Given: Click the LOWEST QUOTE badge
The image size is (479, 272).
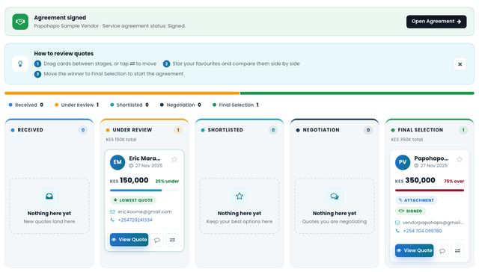Looking at the screenshot, I should (133, 200).
